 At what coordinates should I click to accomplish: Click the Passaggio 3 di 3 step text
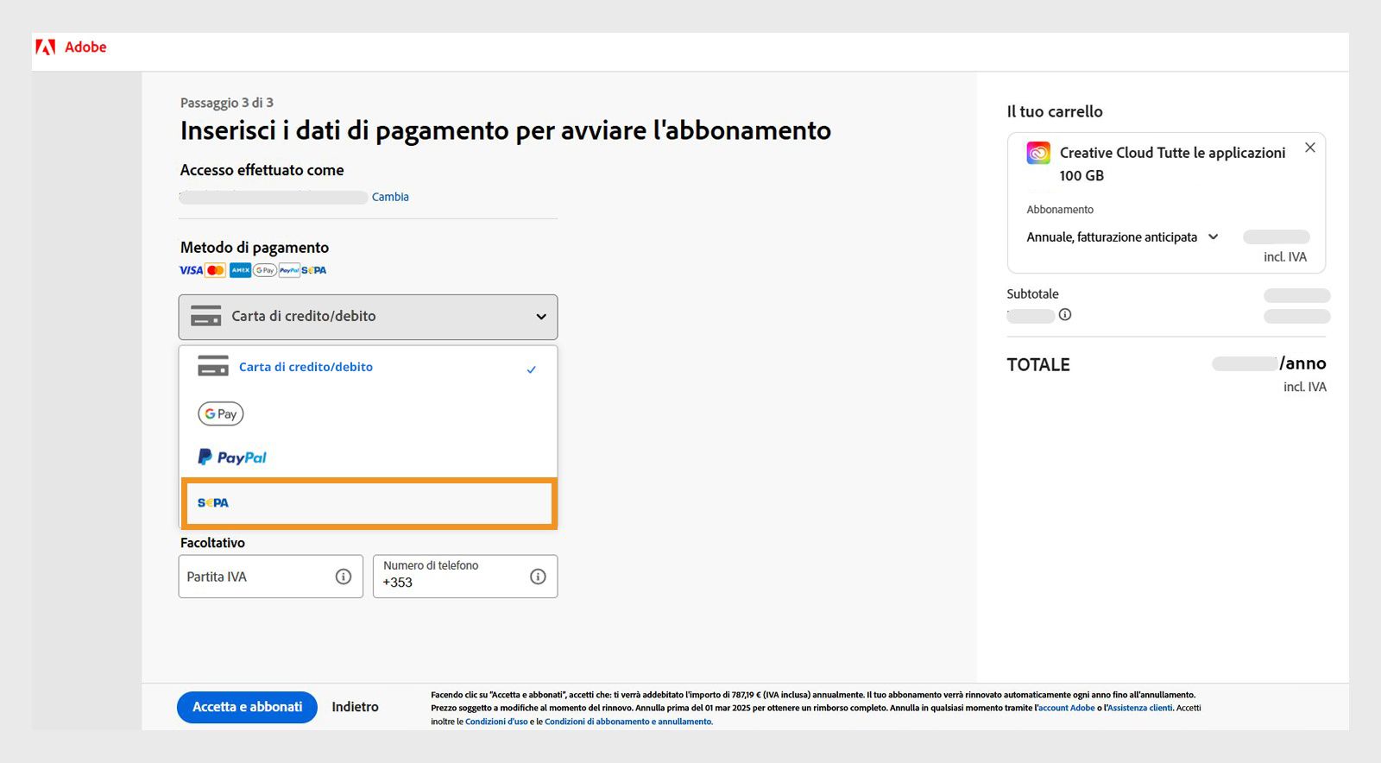[226, 103]
